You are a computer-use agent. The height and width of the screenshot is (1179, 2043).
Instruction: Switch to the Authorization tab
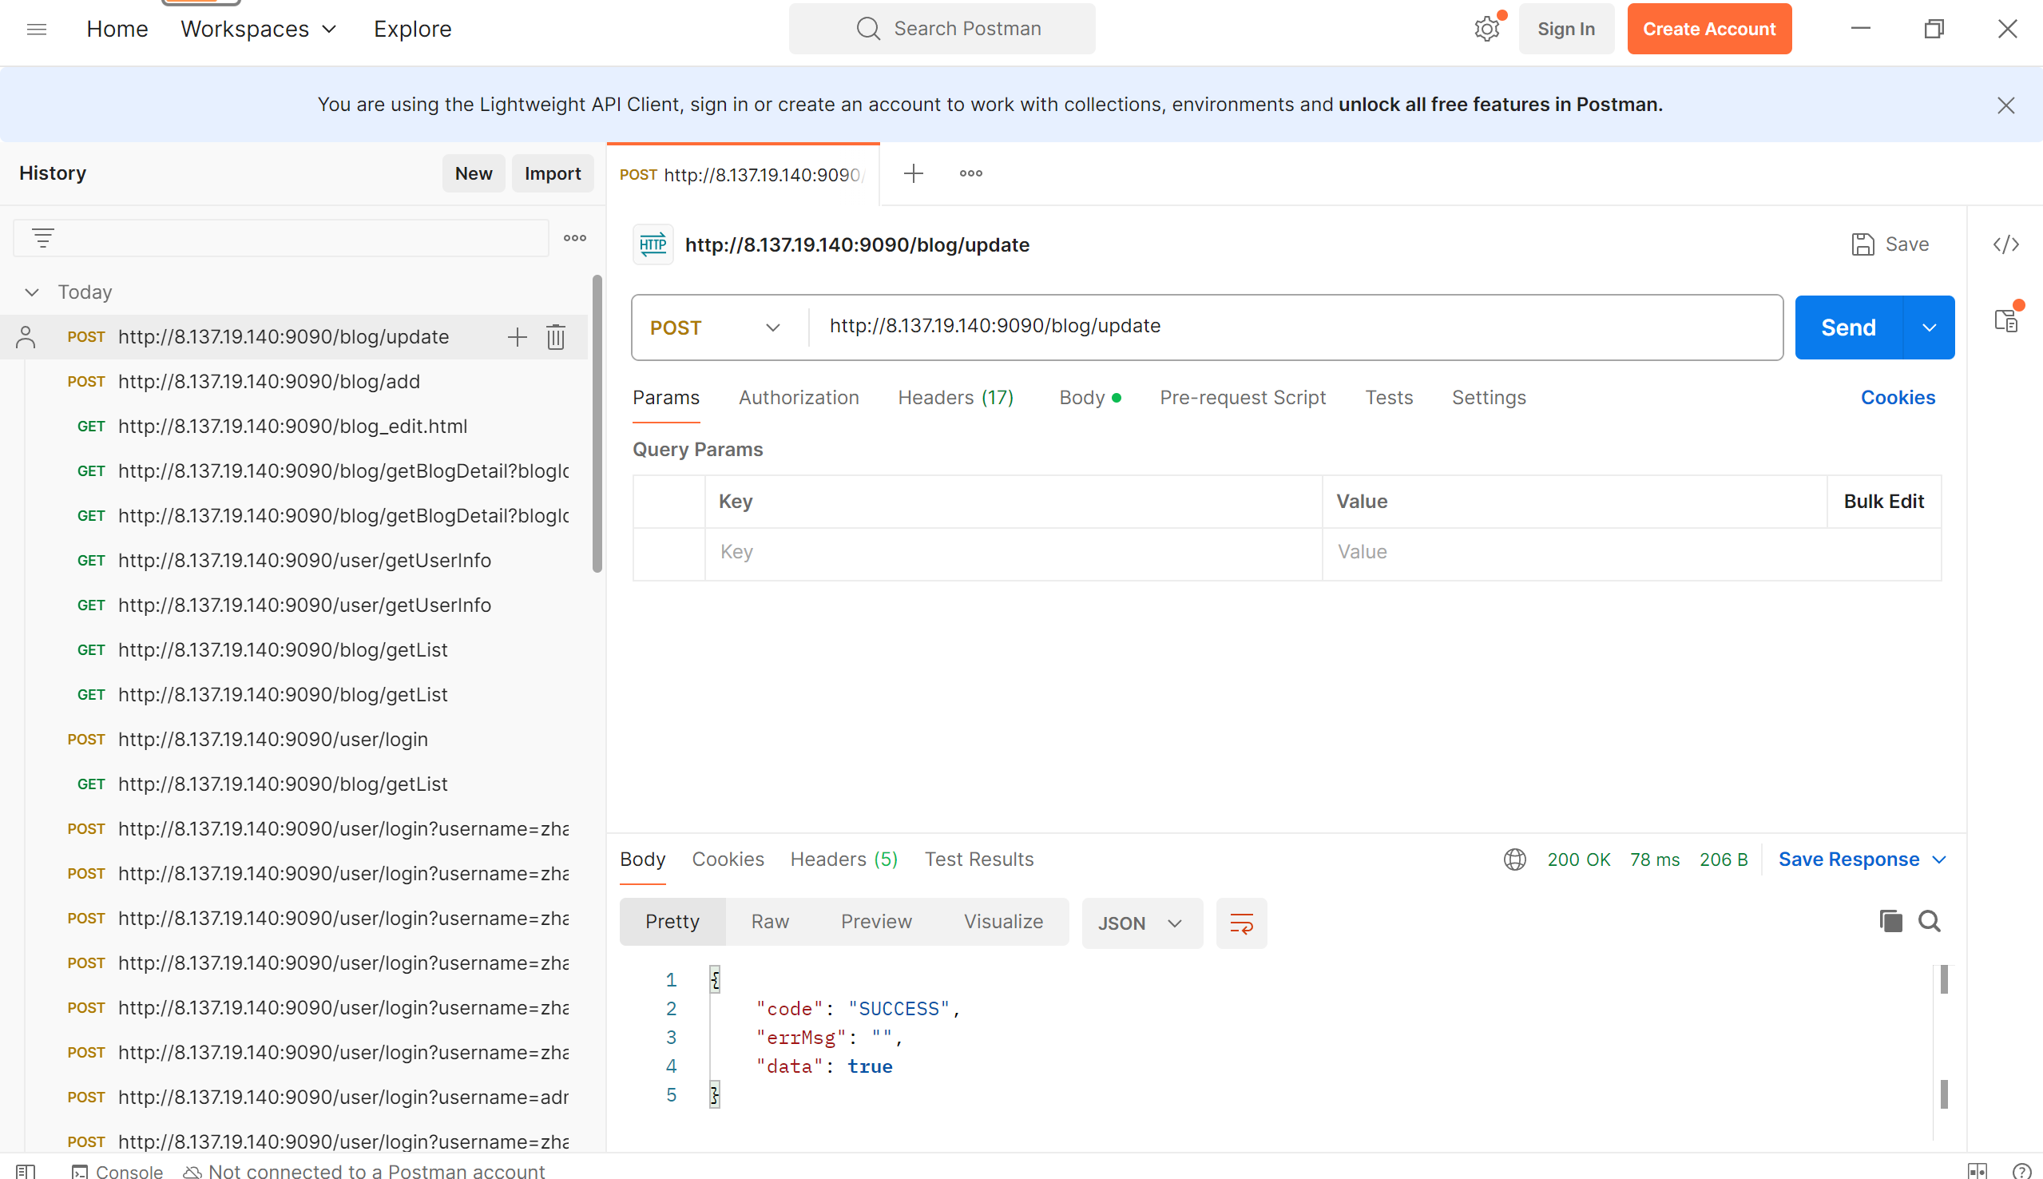coord(798,398)
